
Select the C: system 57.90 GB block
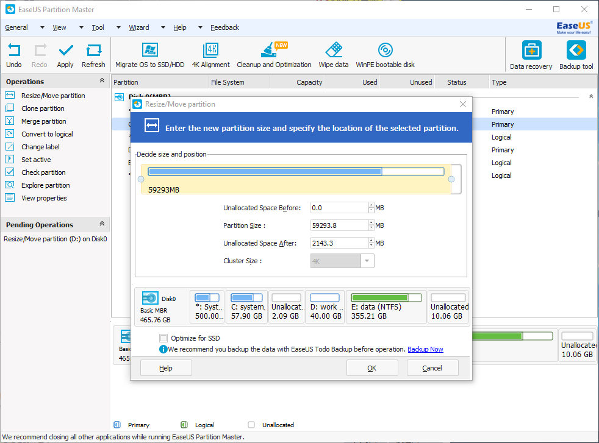[x=247, y=307]
